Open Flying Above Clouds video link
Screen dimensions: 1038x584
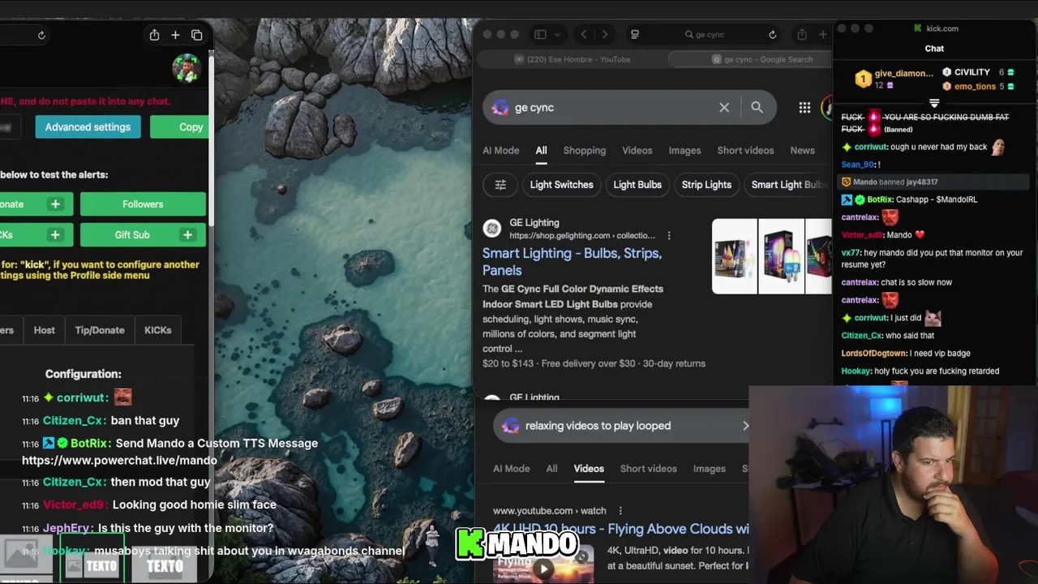point(620,529)
